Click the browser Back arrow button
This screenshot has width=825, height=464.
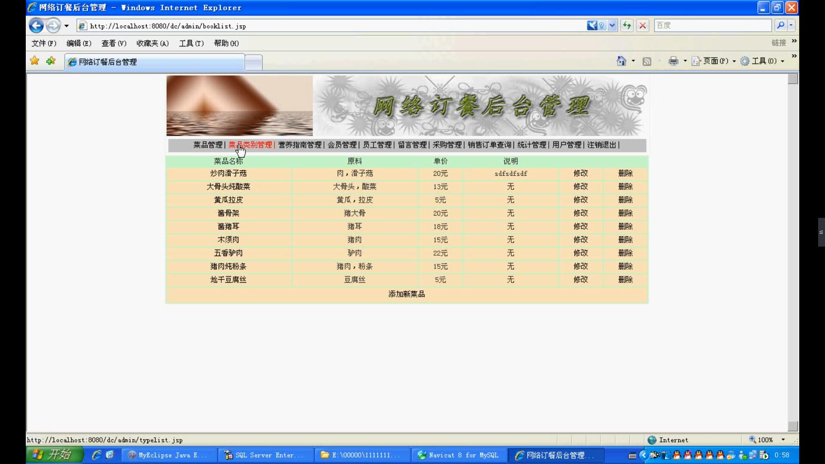tap(37, 26)
